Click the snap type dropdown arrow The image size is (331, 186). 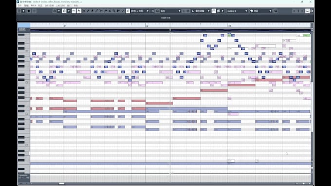point(148,11)
